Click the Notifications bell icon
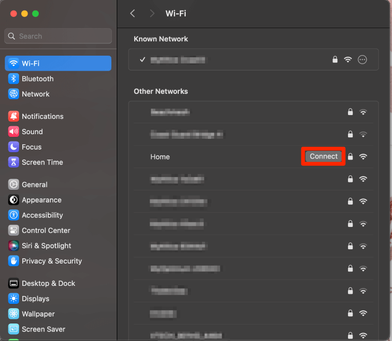 click(13, 116)
